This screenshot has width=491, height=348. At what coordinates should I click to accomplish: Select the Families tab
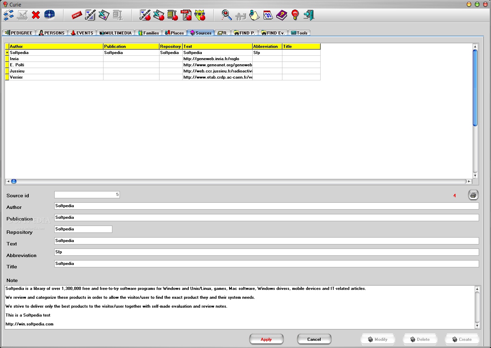[149, 33]
